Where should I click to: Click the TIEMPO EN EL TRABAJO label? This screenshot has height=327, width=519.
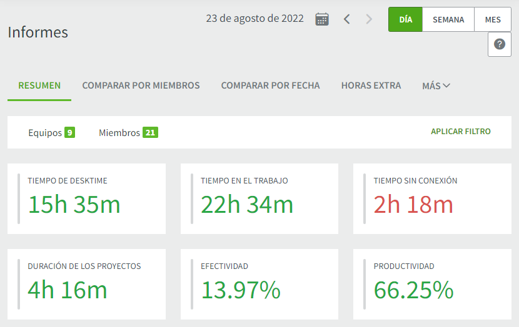(244, 181)
